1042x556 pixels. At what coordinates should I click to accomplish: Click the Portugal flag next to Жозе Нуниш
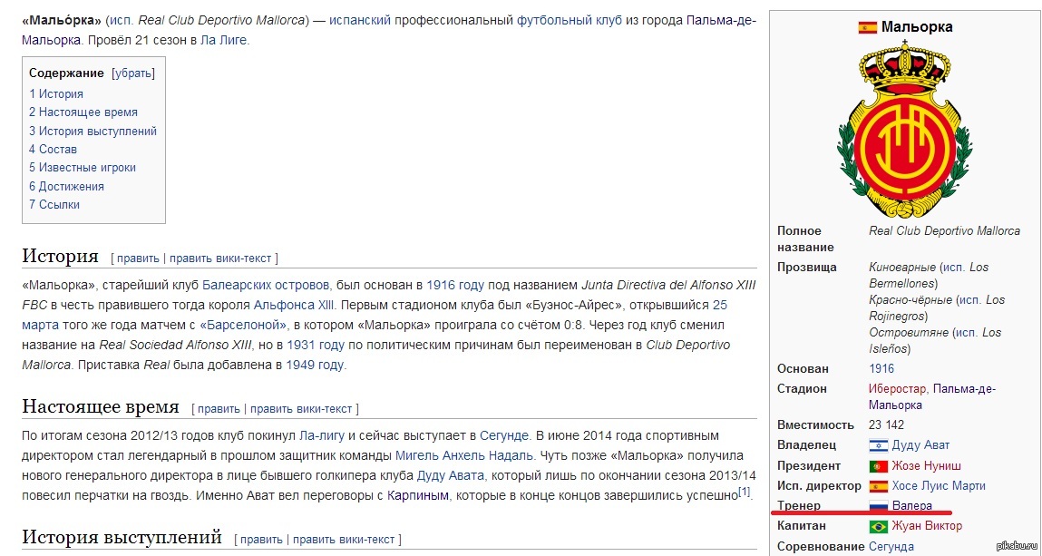pos(878,465)
